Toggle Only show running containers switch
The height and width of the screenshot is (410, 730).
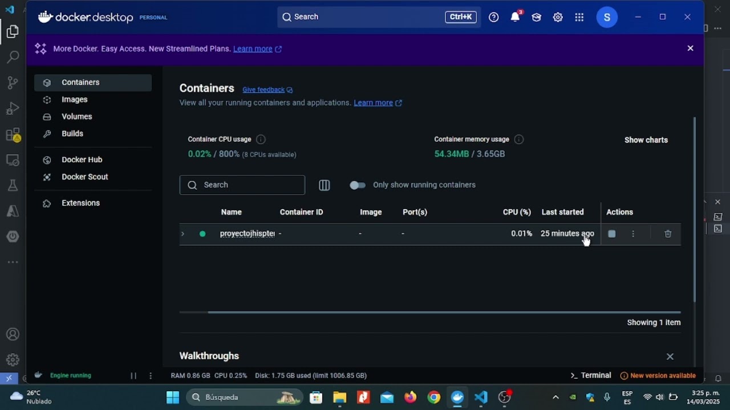358,185
